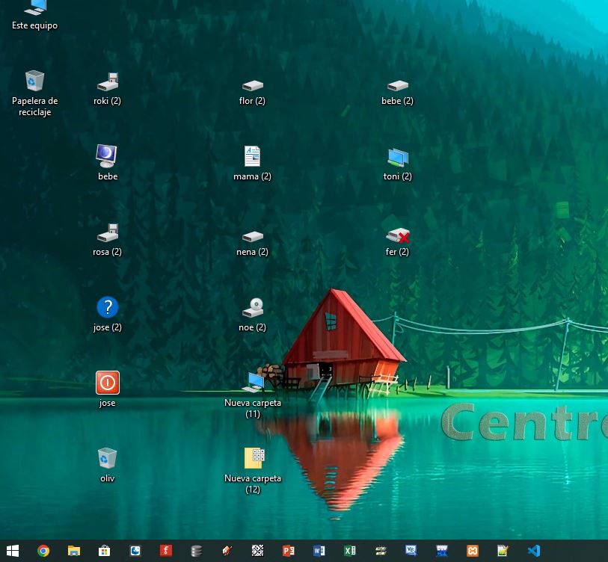Image resolution: width=608 pixels, height=562 pixels.
Task: Select the red jose power icon
Action: pos(108,383)
